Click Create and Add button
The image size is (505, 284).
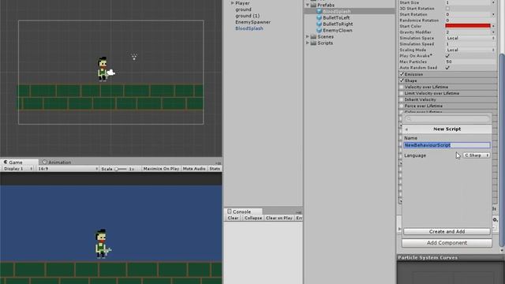click(447, 231)
